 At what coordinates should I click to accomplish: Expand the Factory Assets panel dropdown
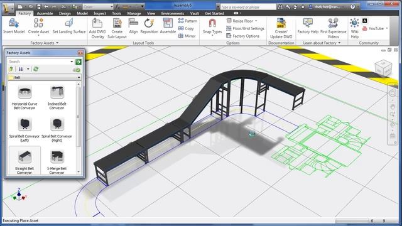57,43
